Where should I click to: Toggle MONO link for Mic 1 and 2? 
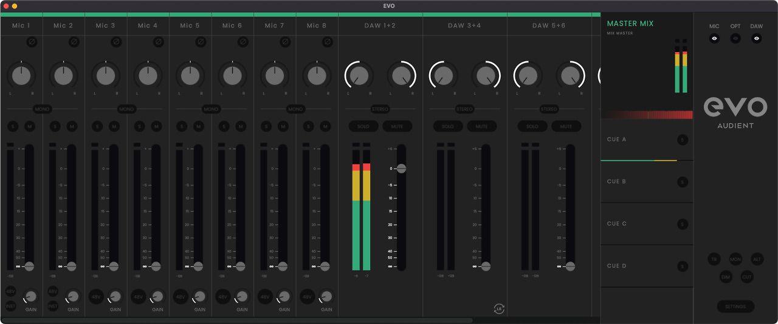coord(42,109)
